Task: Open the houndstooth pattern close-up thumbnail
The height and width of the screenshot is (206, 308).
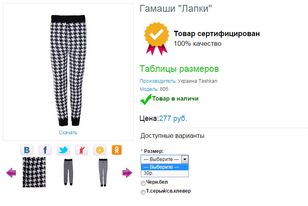Action: pyautogui.click(x=34, y=172)
